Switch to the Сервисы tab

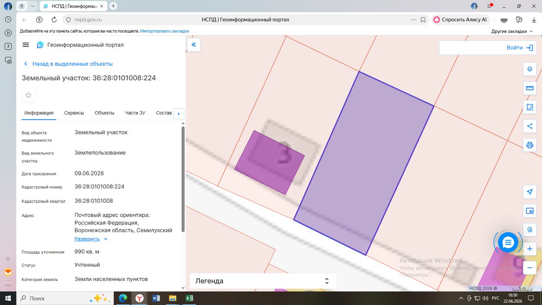click(74, 113)
